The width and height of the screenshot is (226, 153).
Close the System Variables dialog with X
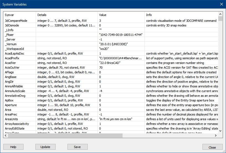tap(221, 4)
